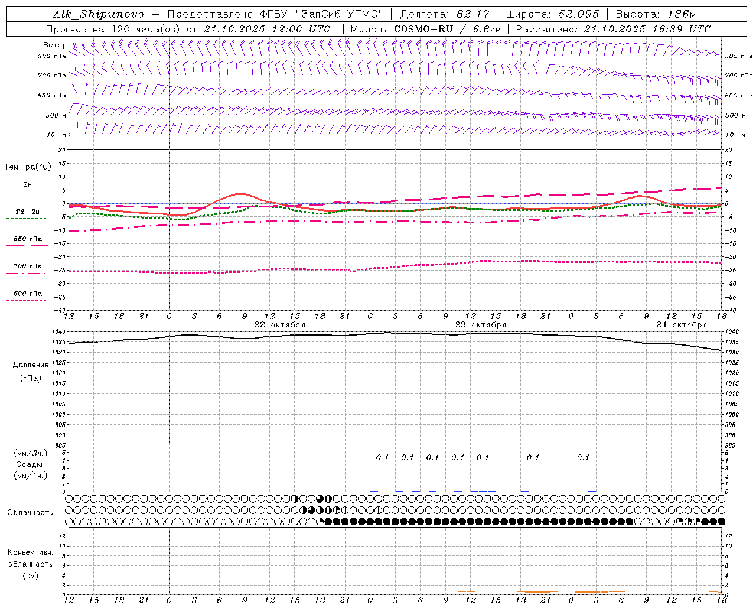Click the date label 24 октября
The height and width of the screenshot is (605, 756).
[x=682, y=325]
